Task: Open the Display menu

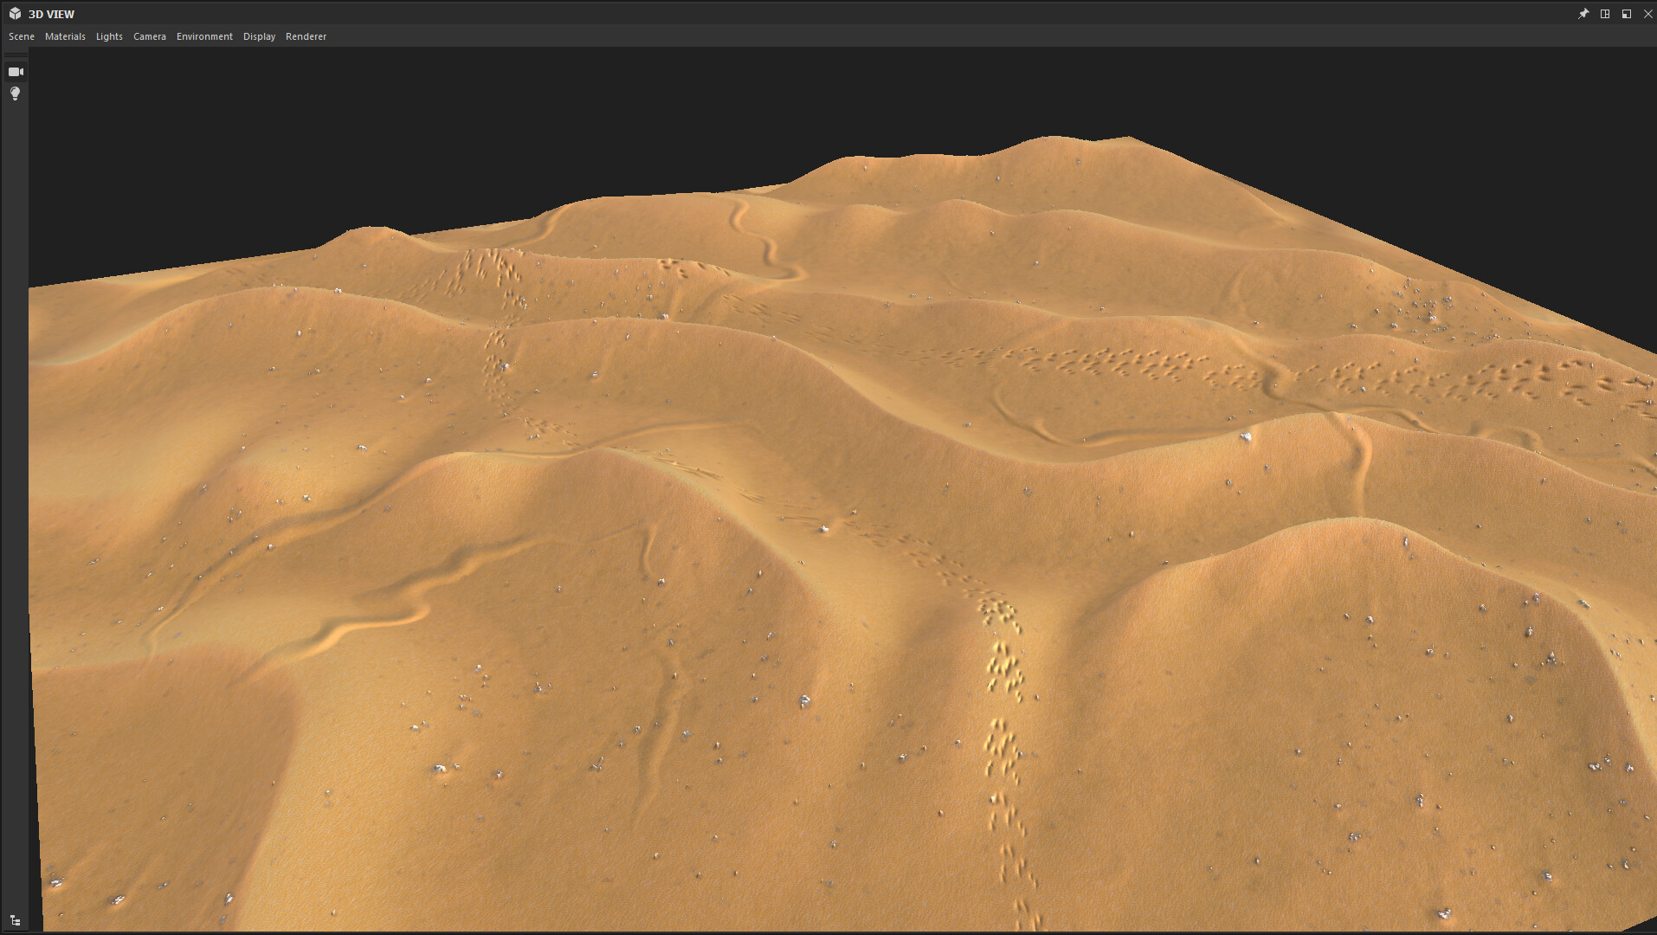Action: [259, 36]
